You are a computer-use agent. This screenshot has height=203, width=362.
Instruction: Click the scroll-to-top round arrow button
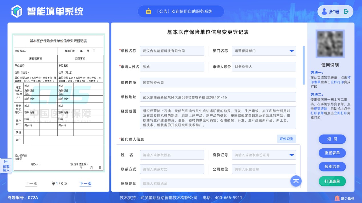(x=296, y=181)
